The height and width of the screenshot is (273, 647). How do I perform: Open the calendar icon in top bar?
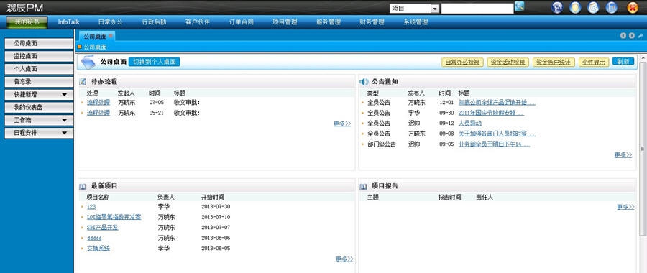pyautogui.click(x=593, y=7)
